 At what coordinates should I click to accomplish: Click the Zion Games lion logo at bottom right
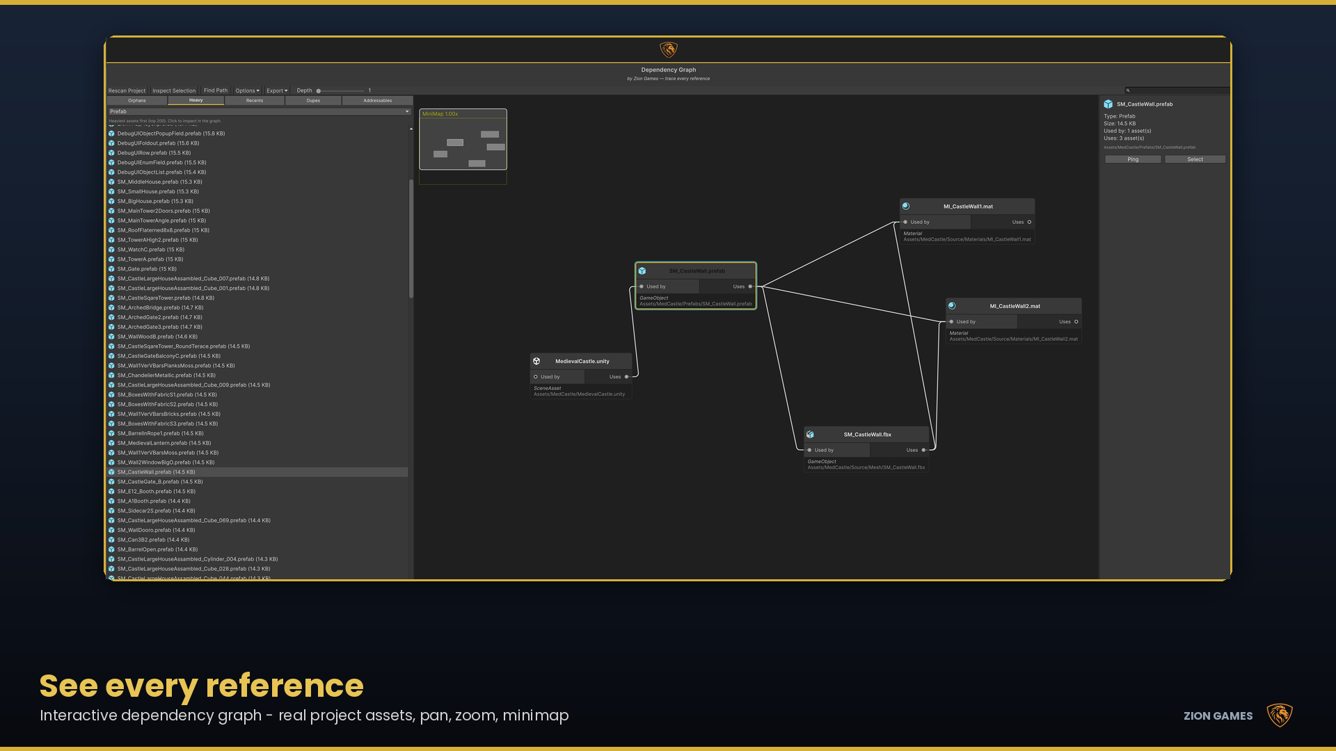point(1280,716)
